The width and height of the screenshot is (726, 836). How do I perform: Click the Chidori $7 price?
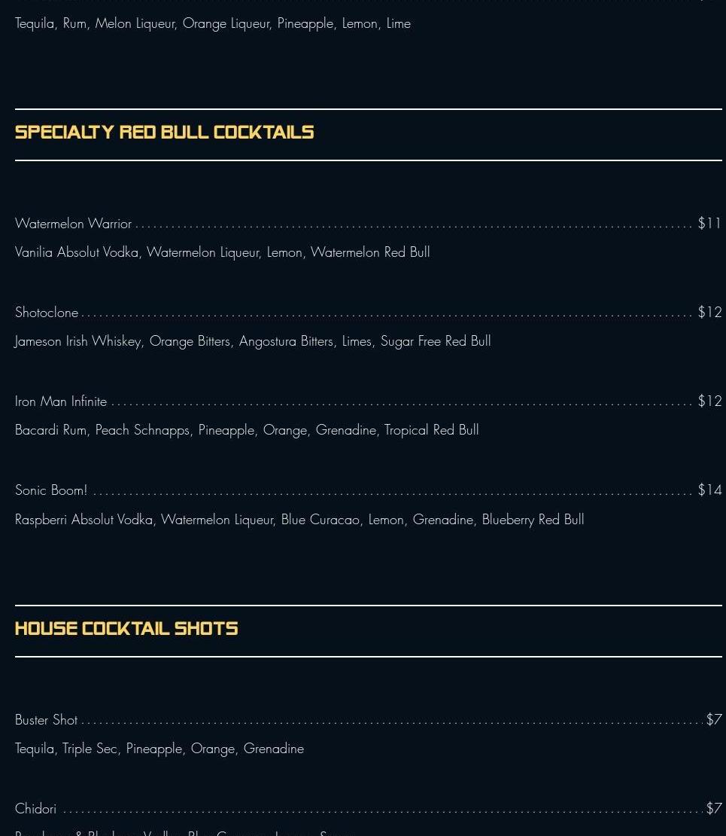[x=714, y=809]
